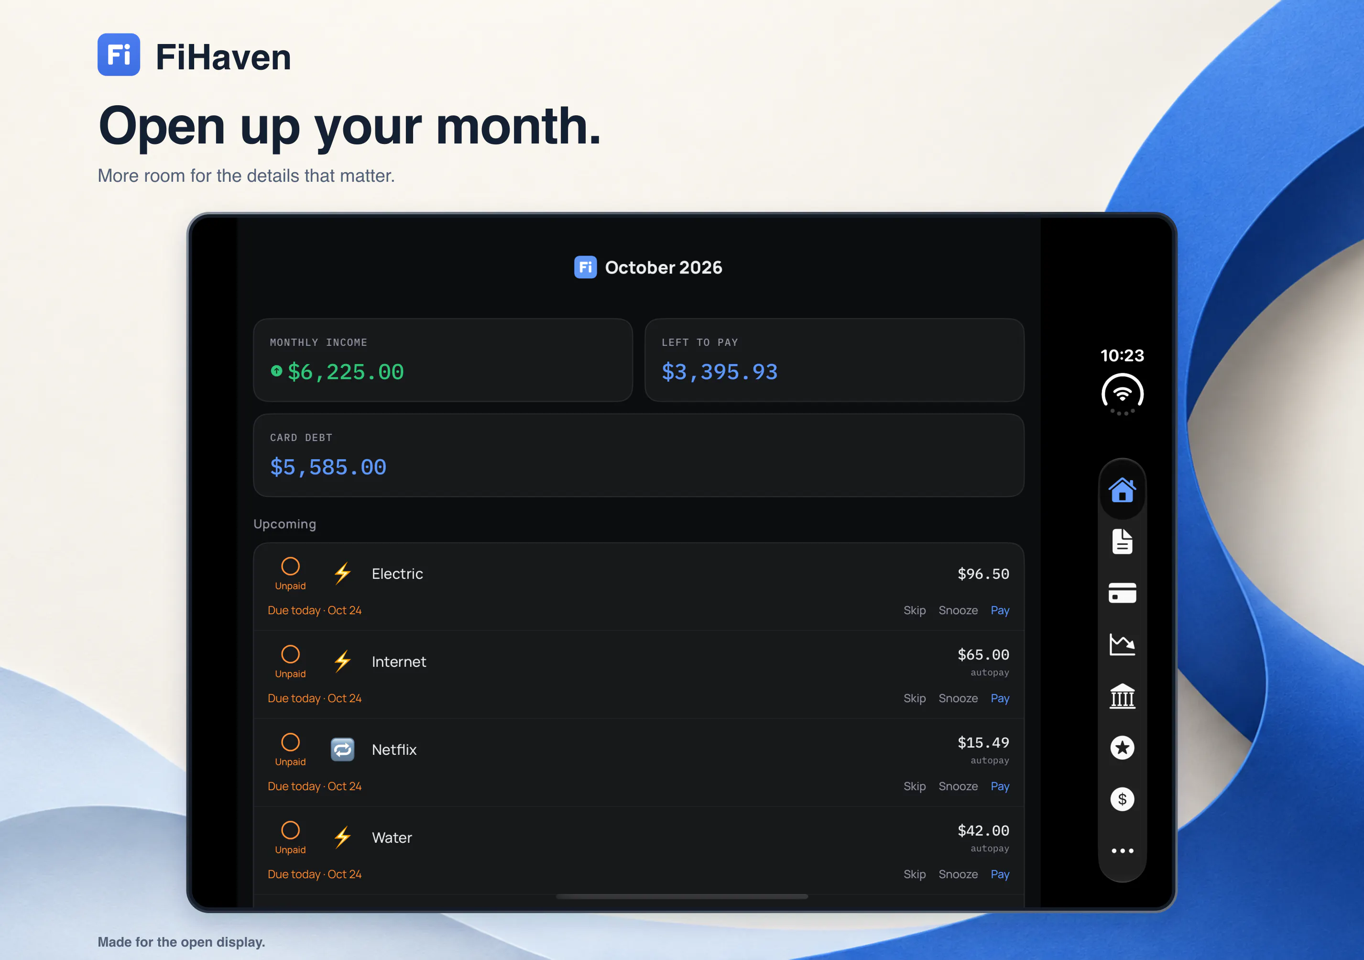Snooze the Internet bill
The width and height of the screenshot is (1364, 960).
[958, 698]
